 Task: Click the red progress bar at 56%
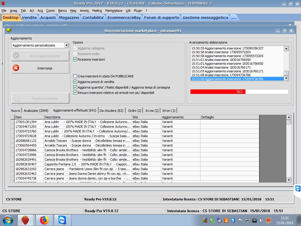pyautogui.click(x=218, y=92)
